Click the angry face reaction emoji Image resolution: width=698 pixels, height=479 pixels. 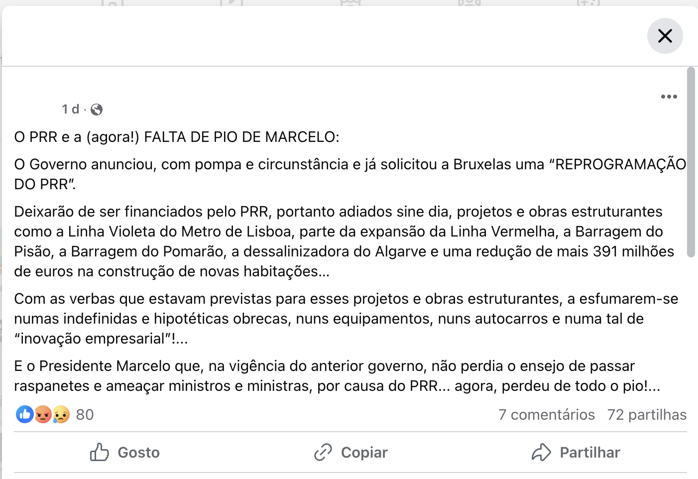[43, 414]
